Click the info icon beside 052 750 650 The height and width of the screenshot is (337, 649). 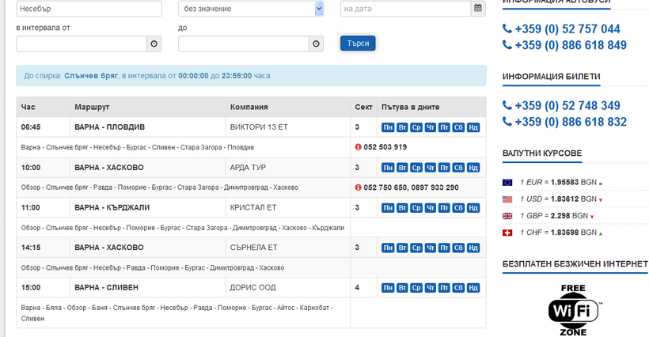pyautogui.click(x=359, y=187)
